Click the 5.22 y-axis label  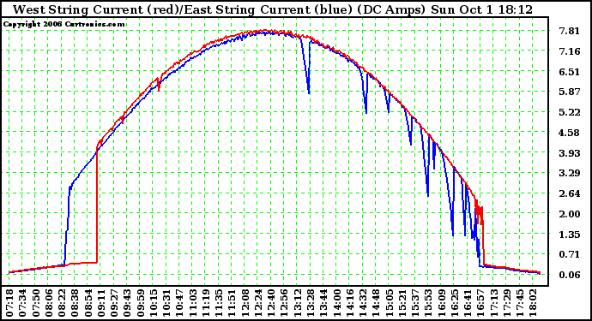click(570, 112)
